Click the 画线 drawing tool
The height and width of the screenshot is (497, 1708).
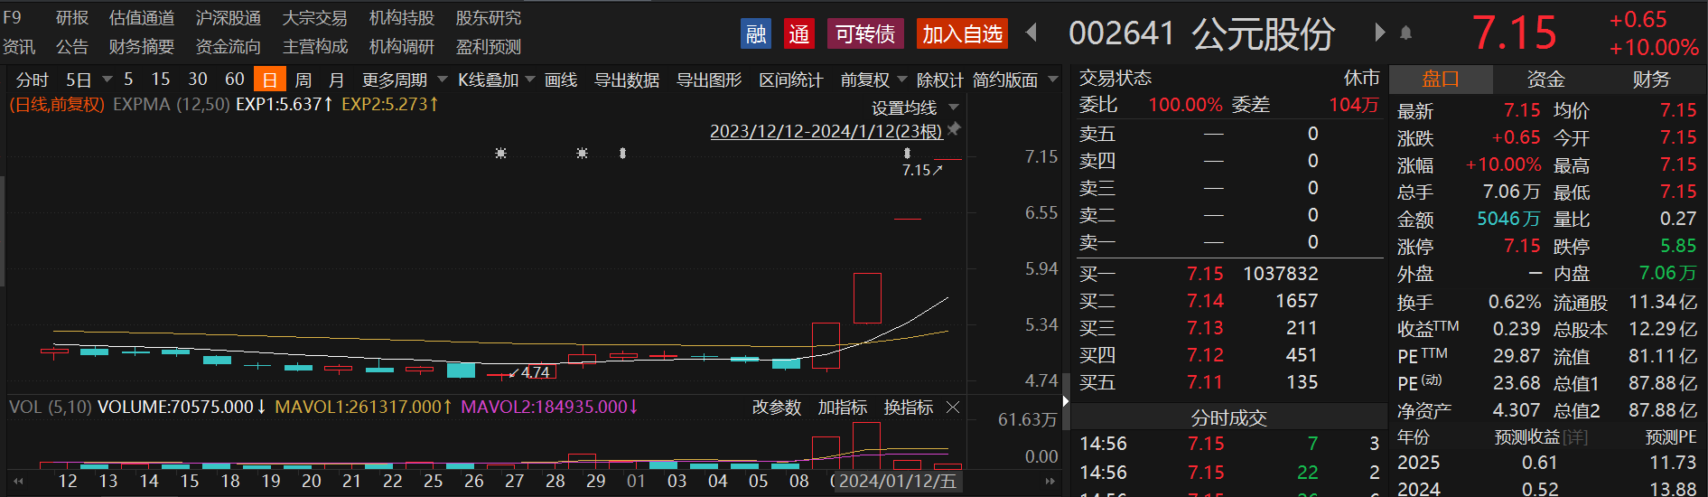[x=561, y=80]
